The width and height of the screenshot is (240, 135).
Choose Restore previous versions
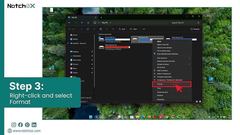[x=172, y=61]
